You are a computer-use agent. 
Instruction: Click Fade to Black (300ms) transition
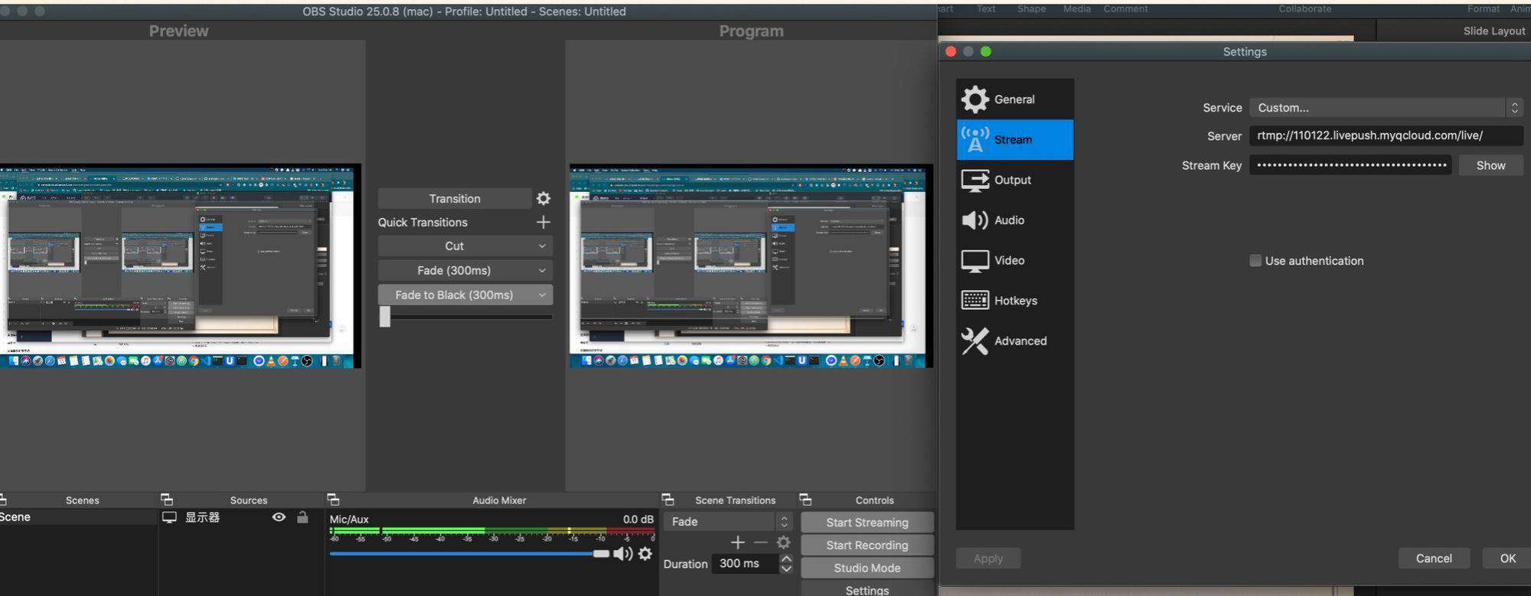pos(455,295)
